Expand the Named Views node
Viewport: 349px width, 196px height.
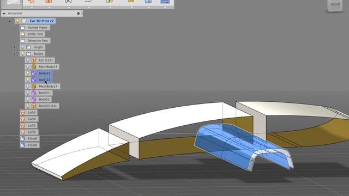click(x=15, y=28)
